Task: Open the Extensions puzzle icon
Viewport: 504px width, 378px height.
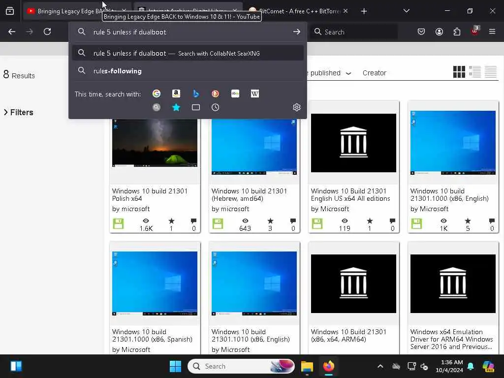Action: 457,31
